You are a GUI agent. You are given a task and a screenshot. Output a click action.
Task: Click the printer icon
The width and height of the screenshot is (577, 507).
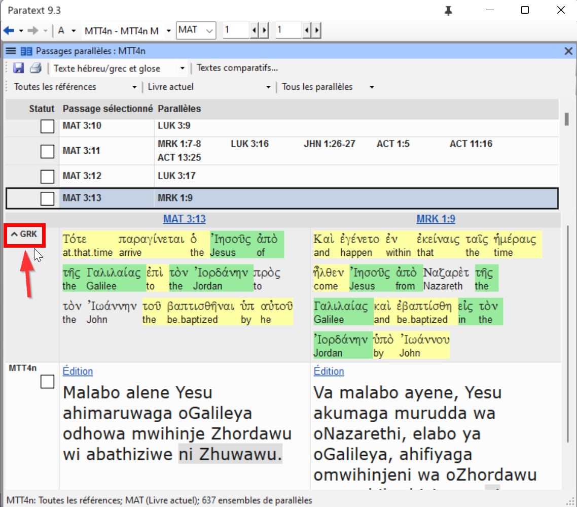(35, 68)
